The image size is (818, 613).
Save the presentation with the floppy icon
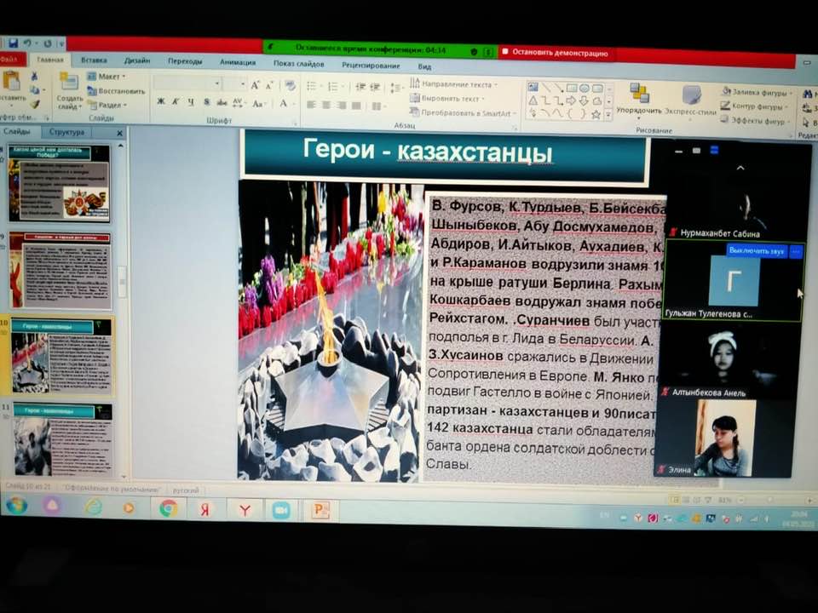tap(13, 43)
